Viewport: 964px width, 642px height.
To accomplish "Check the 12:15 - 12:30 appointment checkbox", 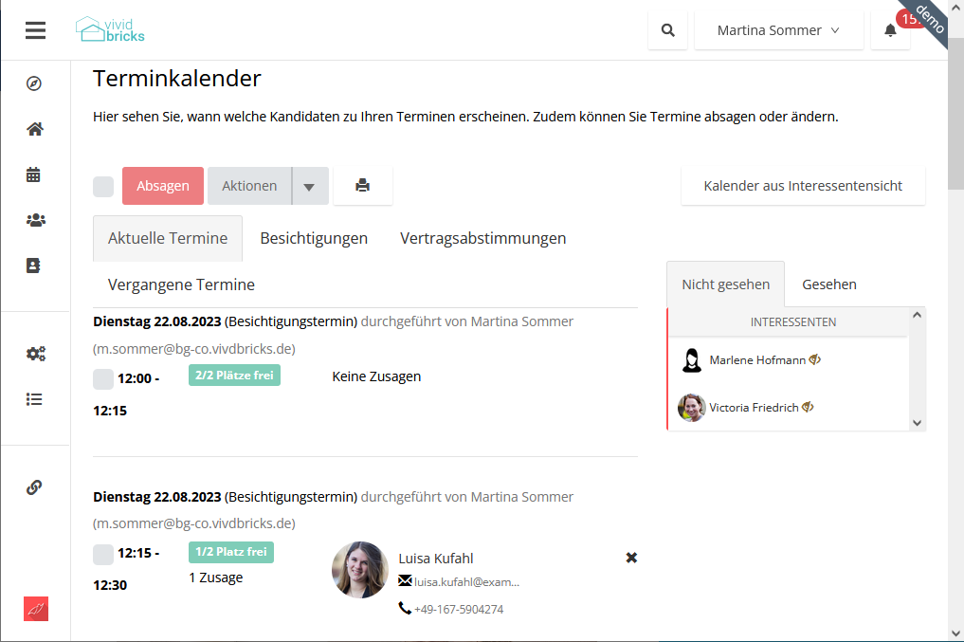I will tap(103, 554).
